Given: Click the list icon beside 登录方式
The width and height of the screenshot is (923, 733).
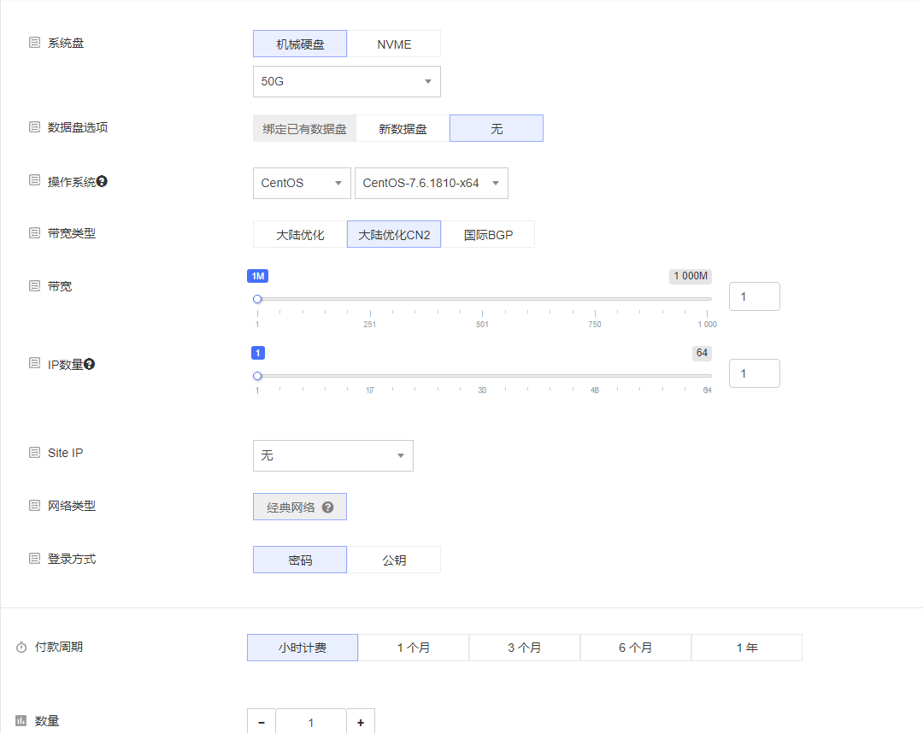Looking at the screenshot, I should 35,559.
